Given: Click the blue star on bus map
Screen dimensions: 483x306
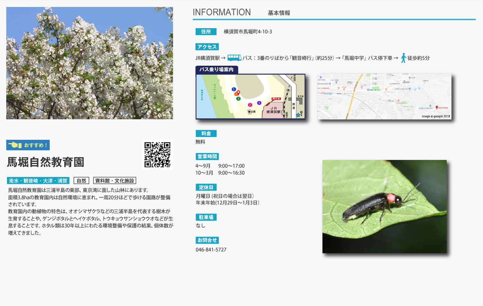Looking at the screenshot, I should (x=298, y=115).
